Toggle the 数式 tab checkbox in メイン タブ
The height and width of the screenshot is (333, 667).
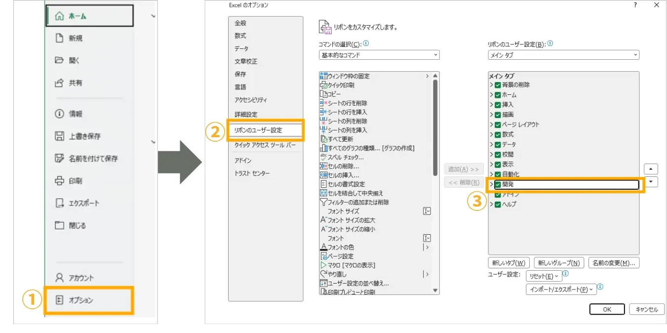click(x=498, y=134)
